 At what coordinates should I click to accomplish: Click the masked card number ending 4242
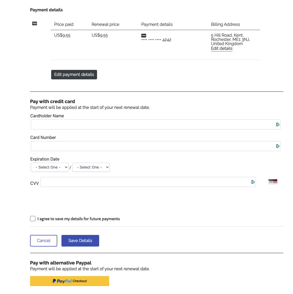156,40
